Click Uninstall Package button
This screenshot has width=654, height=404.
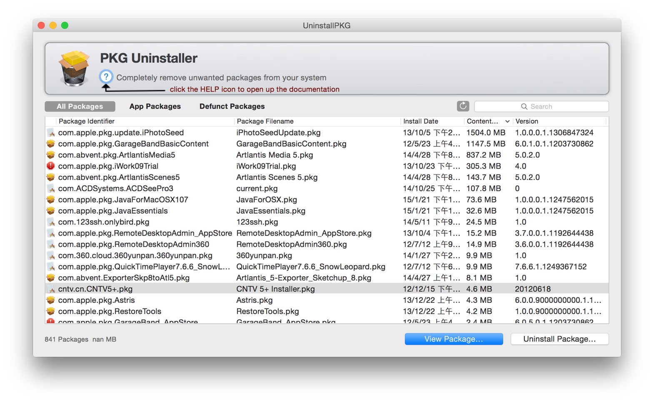(x=559, y=339)
